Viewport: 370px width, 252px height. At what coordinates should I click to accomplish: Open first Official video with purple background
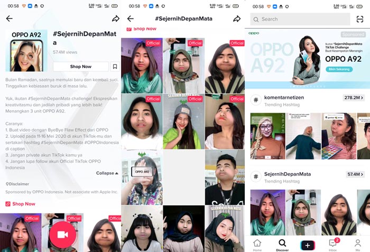(x=142, y=66)
